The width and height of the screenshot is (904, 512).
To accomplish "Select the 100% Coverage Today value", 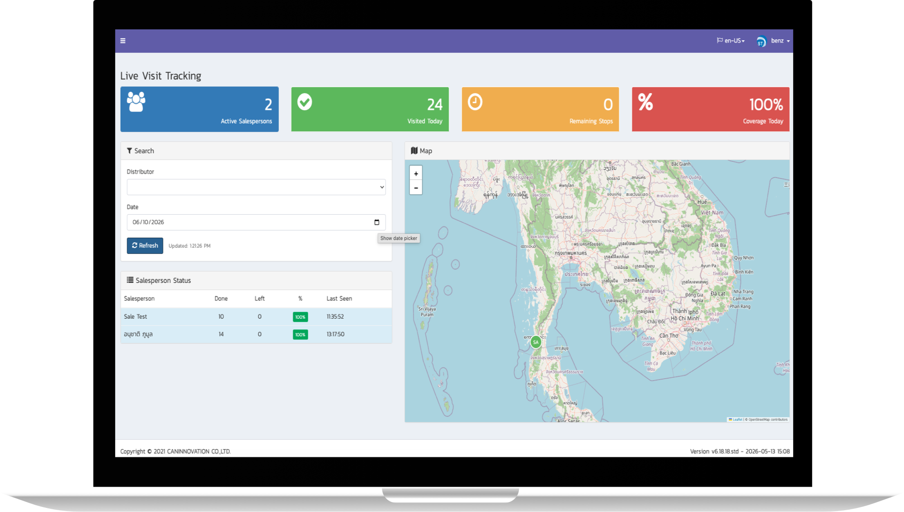I will [766, 105].
